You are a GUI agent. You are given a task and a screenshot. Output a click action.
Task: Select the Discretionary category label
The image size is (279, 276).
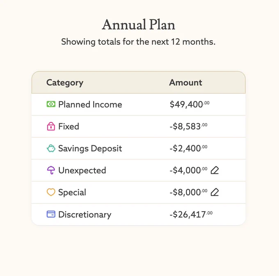coord(85,214)
